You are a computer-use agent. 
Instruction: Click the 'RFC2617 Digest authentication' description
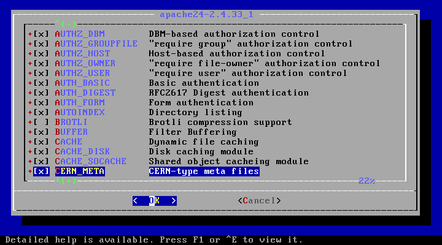(x=228, y=93)
